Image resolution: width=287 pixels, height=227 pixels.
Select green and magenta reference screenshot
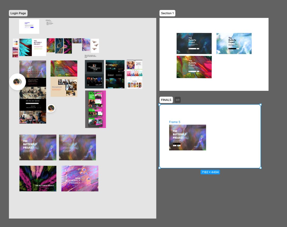[x=95, y=109]
